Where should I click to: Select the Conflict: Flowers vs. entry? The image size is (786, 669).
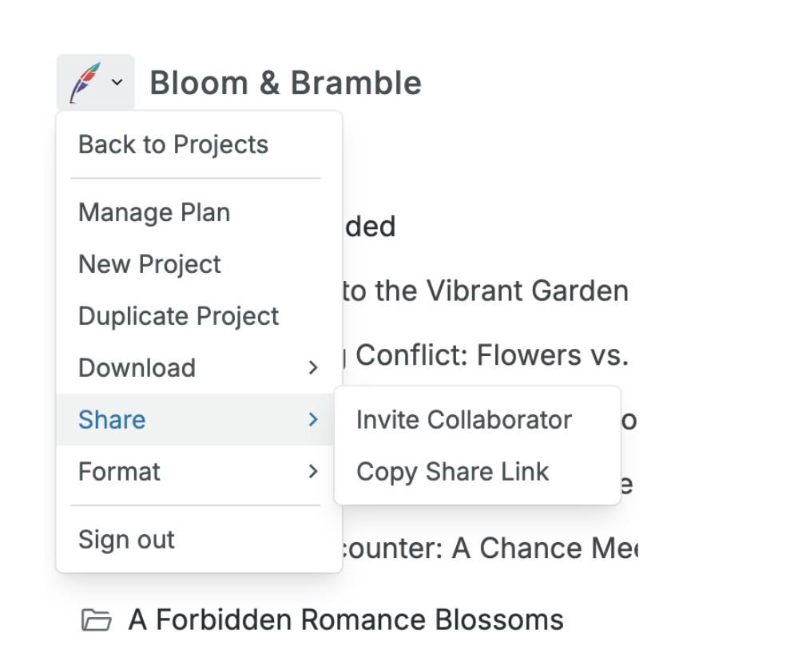490,354
